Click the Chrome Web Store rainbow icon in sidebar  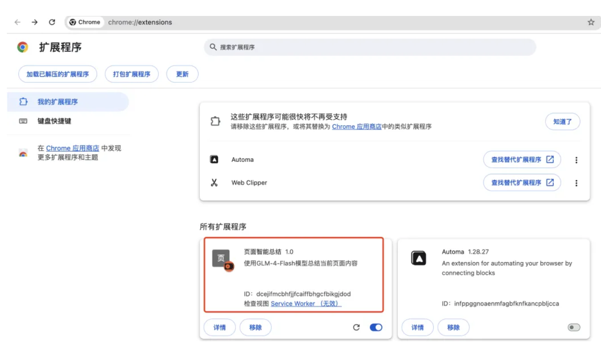pyautogui.click(x=23, y=153)
